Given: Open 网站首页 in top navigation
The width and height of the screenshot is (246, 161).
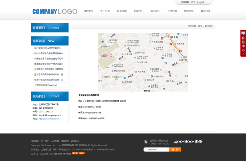Looking at the screenshot, I should point(88,11).
